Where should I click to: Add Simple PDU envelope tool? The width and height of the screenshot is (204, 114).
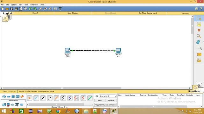[x=199, y=54]
